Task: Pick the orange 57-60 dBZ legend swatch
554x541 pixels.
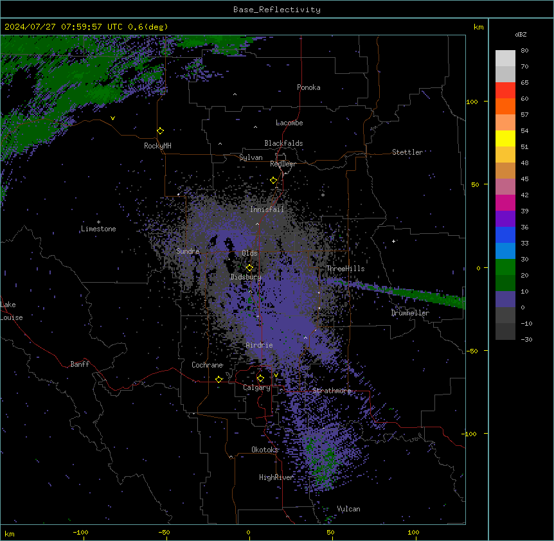Action: 505,106
